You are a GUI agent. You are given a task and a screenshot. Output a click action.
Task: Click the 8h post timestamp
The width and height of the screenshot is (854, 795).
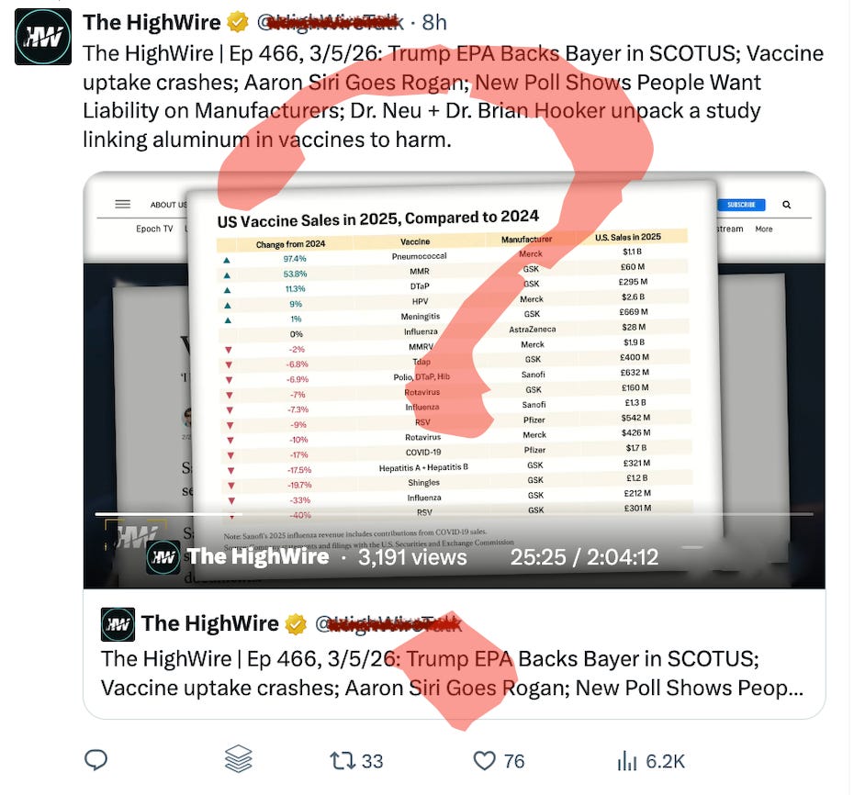coord(434,22)
